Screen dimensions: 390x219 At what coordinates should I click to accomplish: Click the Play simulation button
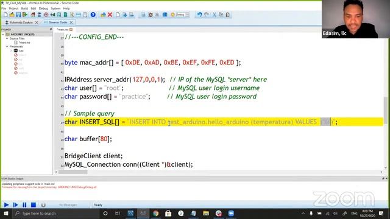(7, 205)
